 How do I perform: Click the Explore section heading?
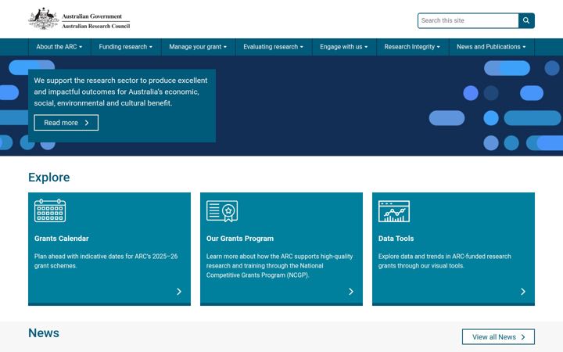click(48, 178)
